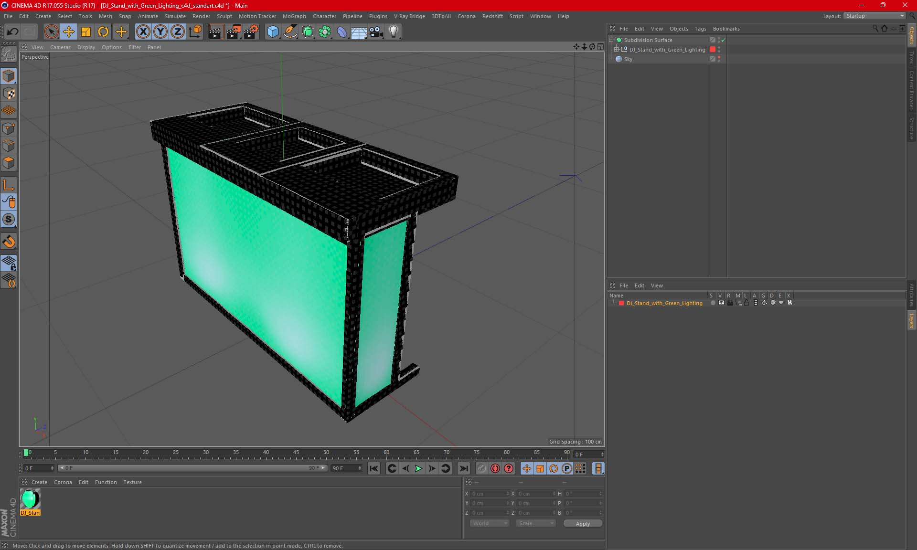This screenshot has height=550, width=917.
Task: Select the Move tool in toolbar
Action: pyautogui.click(x=68, y=32)
